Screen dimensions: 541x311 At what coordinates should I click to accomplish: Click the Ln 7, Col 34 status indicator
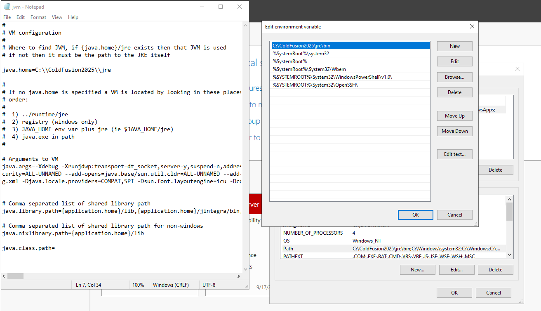(x=89, y=285)
